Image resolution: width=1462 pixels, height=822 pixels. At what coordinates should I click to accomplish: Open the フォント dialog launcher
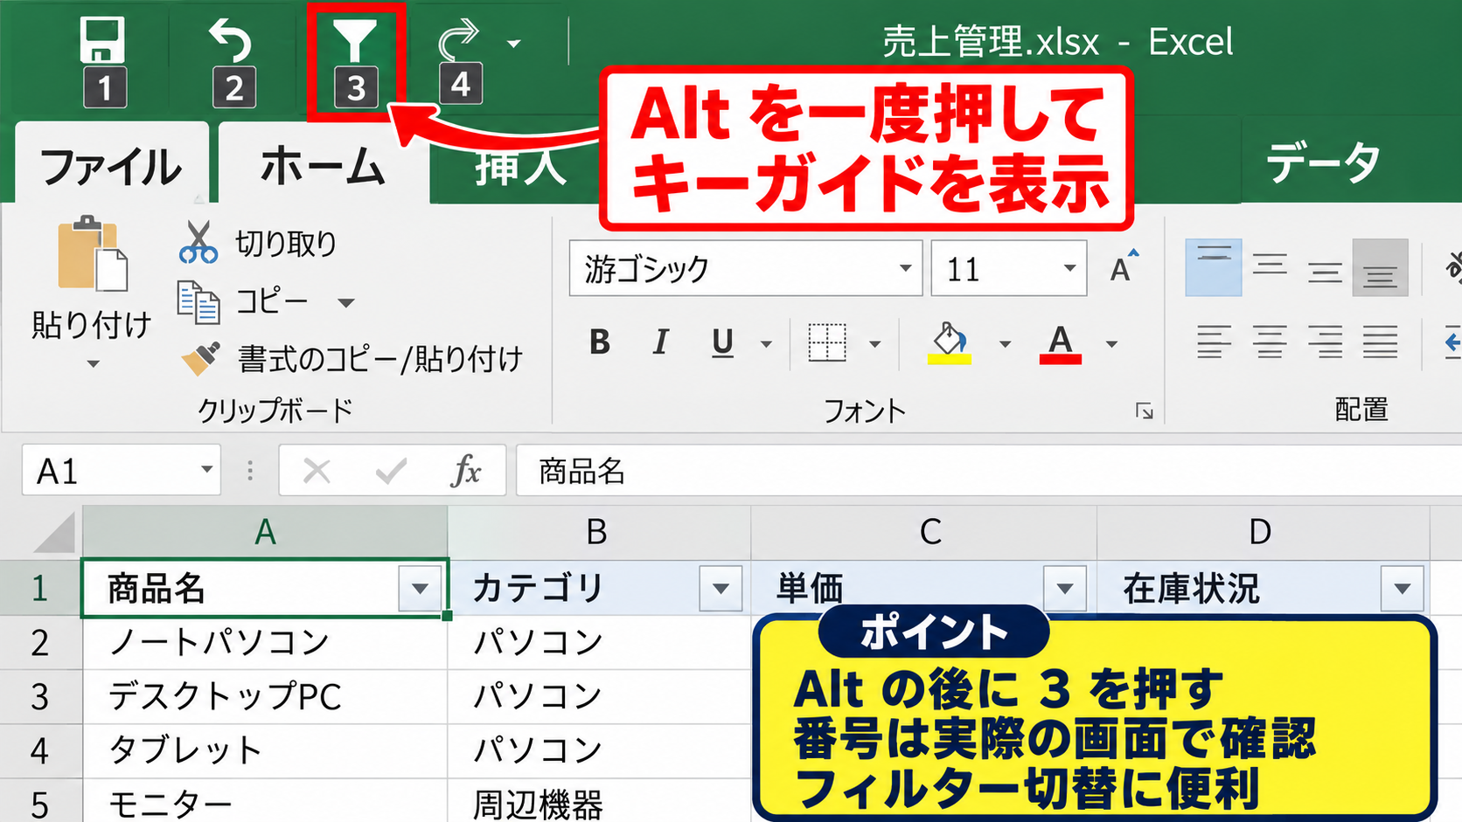click(1144, 411)
